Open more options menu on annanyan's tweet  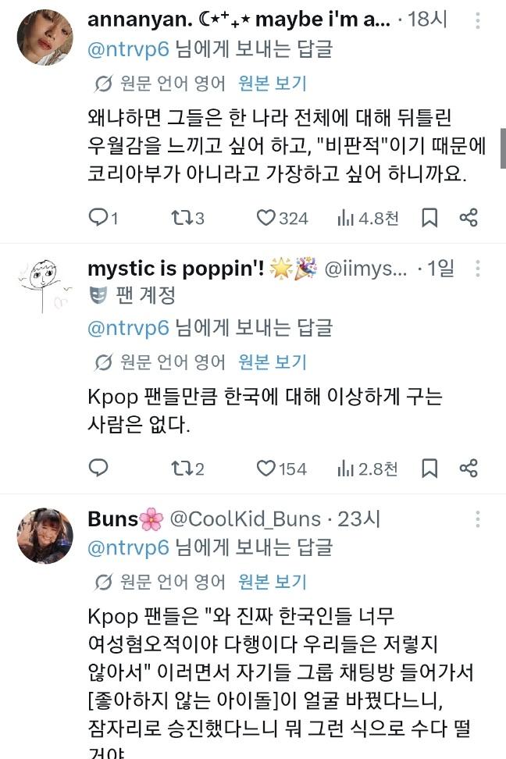tap(477, 20)
